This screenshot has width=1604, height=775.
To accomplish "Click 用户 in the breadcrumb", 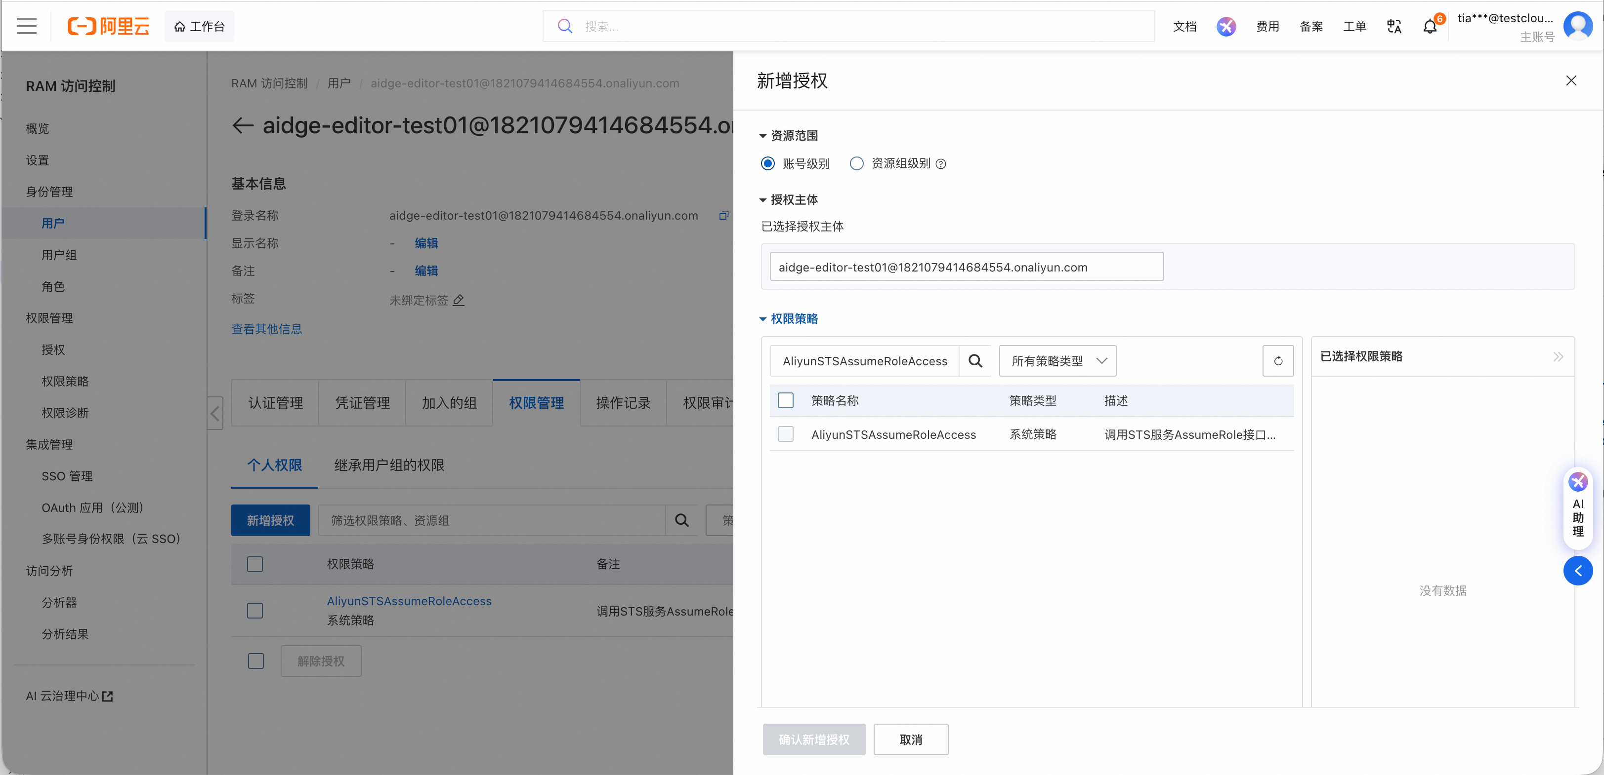I will [x=338, y=83].
